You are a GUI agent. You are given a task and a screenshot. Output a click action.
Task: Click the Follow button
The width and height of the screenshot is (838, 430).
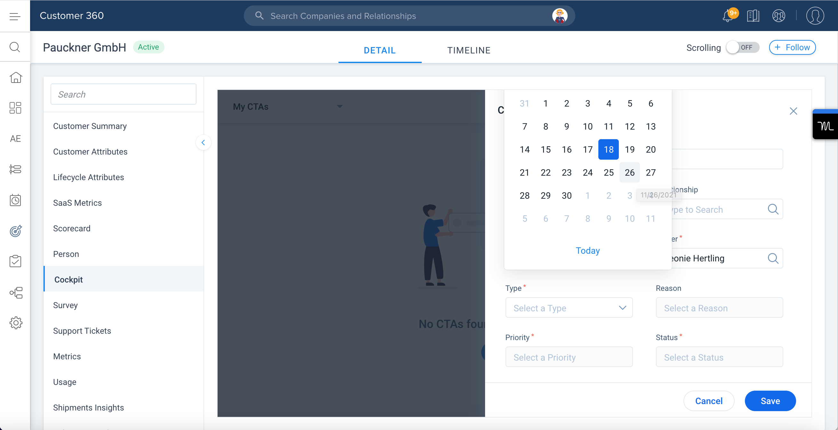[x=792, y=47]
